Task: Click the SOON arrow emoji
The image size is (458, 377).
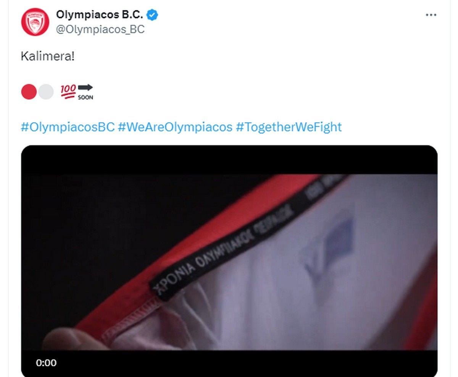Action: pos(85,92)
